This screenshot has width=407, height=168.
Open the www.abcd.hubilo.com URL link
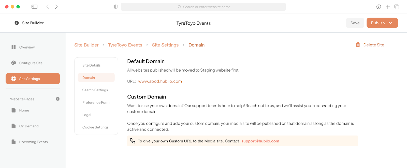(160, 81)
